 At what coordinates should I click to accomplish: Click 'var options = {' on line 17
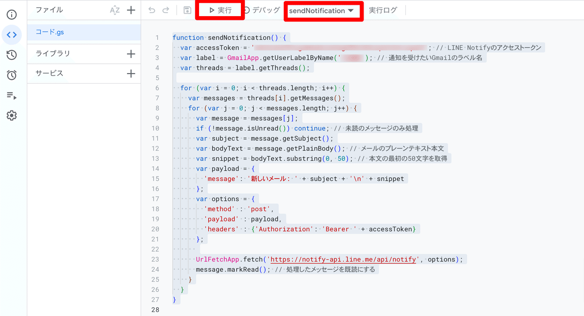point(225,199)
